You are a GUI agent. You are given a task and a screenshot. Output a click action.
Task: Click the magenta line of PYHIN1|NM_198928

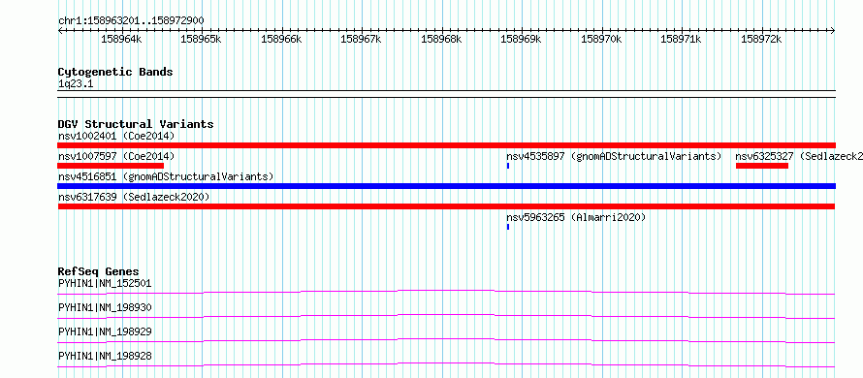coord(446,364)
